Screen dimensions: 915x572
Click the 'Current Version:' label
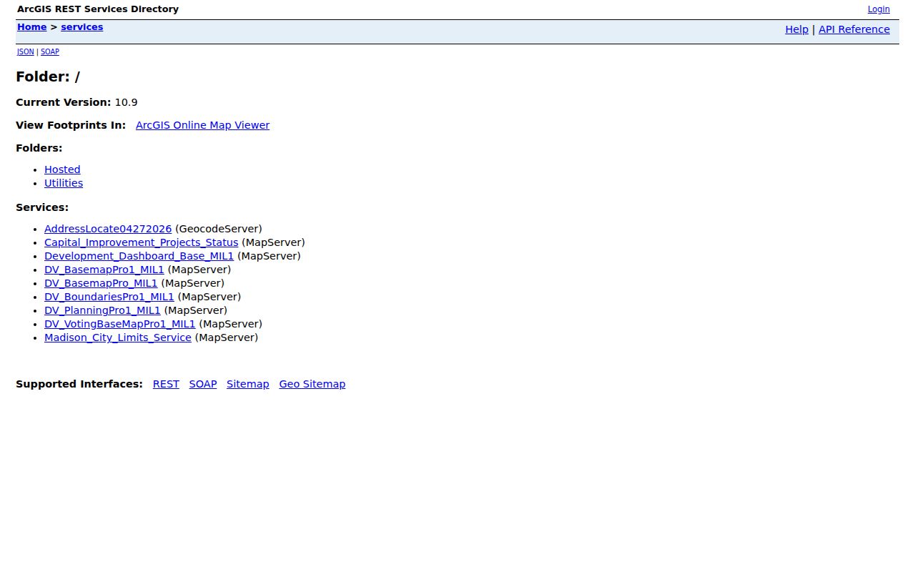(x=64, y=102)
